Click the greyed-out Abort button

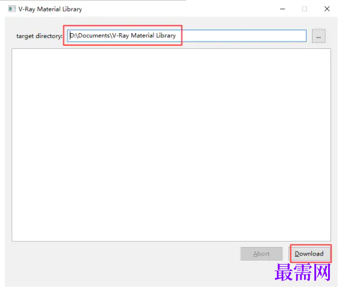tap(261, 254)
